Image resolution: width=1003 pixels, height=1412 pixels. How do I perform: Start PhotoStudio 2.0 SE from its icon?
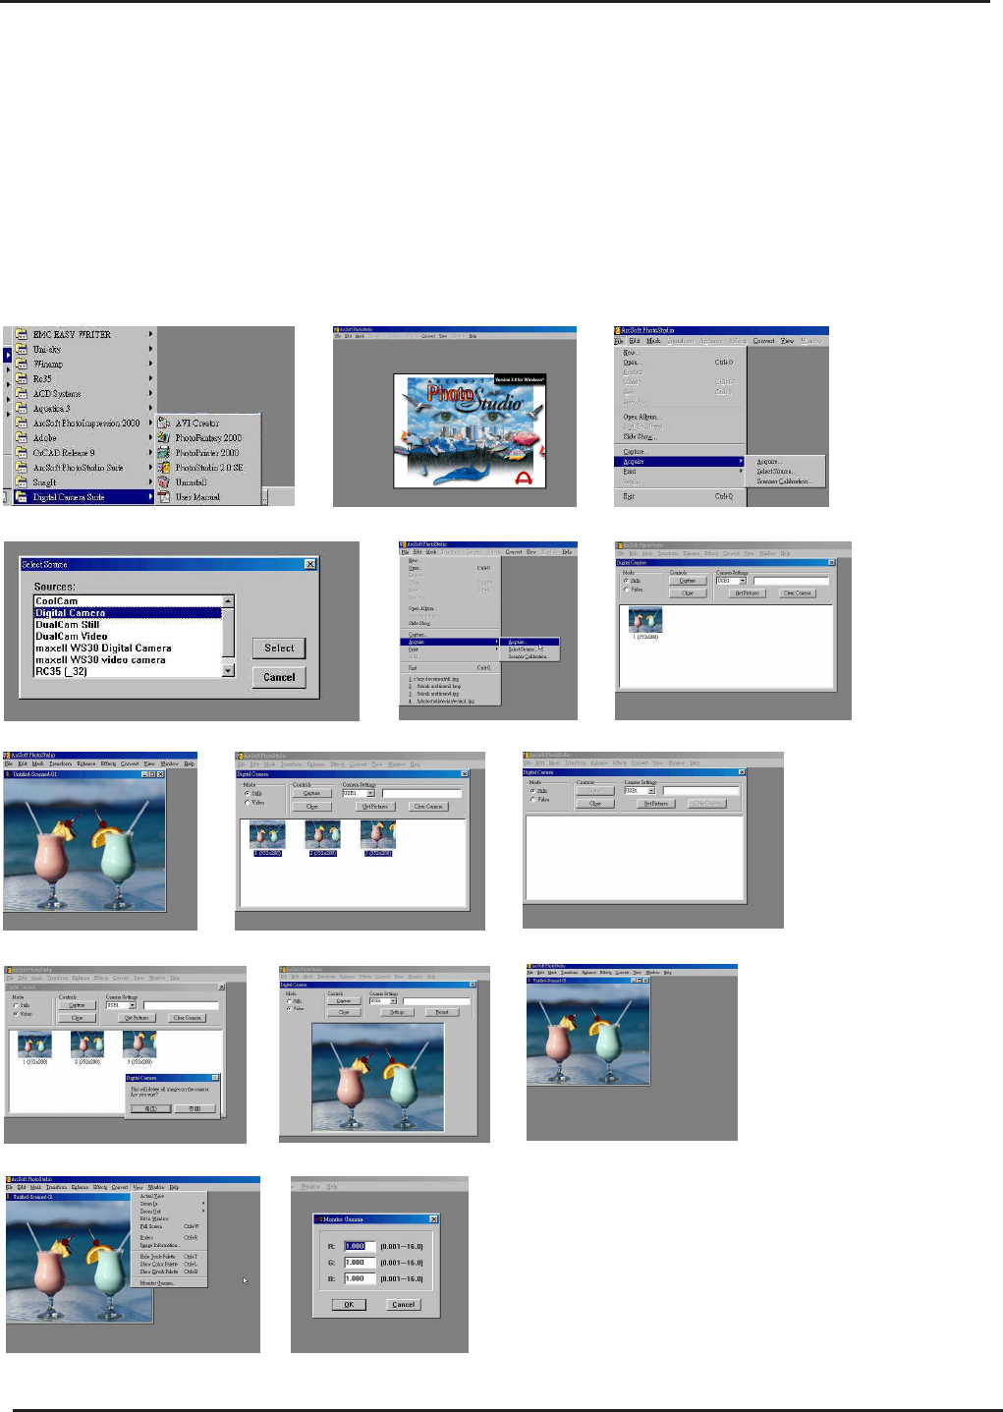pyautogui.click(x=164, y=468)
